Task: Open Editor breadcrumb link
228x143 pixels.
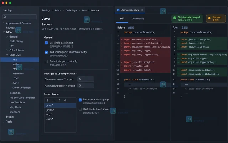Action: point(58,10)
